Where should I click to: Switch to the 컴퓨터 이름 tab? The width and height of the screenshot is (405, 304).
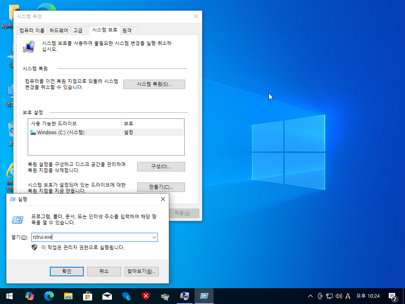[x=32, y=30]
